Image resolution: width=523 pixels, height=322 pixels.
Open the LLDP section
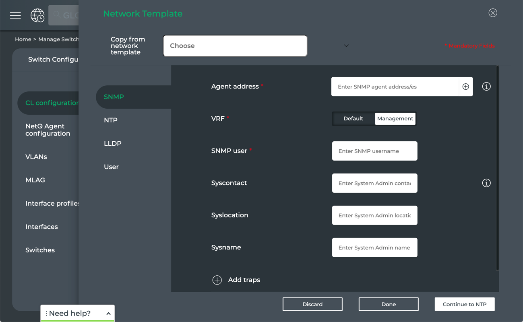[113, 144]
